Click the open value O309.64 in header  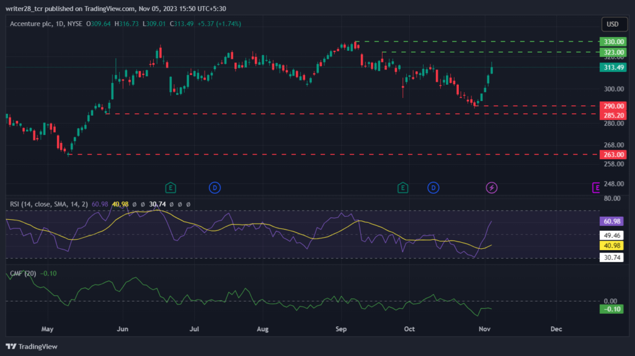pyautogui.click(x=99, y=24)
